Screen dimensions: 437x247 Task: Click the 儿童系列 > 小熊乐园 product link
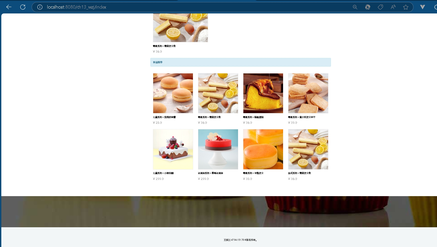pos(163,173)
